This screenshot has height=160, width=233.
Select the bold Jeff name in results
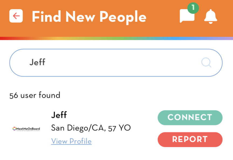click(x=59, y=115)
